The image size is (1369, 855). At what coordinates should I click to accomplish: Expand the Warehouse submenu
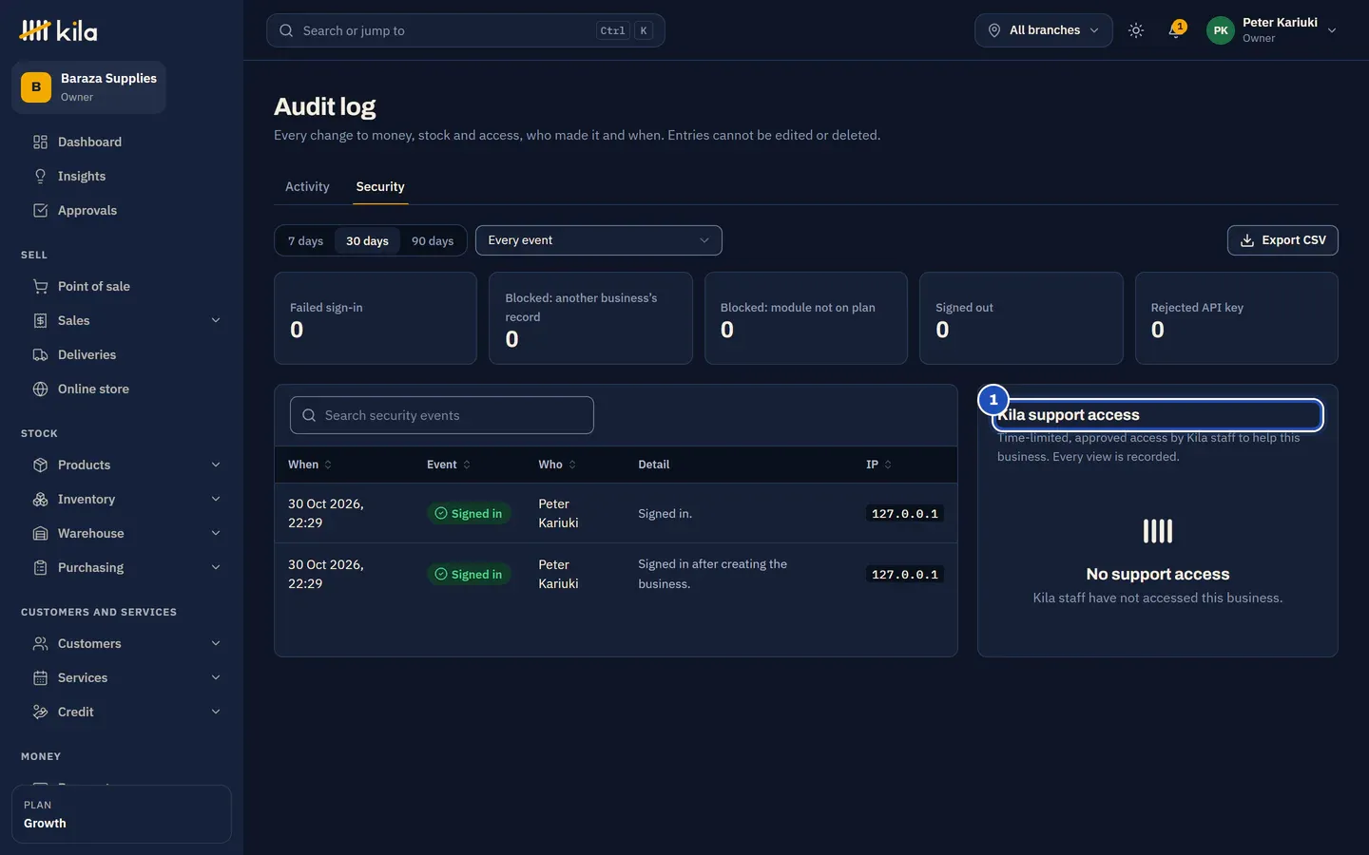(216, 533)
